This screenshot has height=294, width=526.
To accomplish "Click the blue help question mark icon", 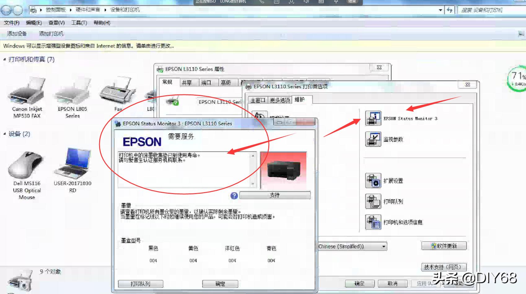I will [x=235, y=195].
